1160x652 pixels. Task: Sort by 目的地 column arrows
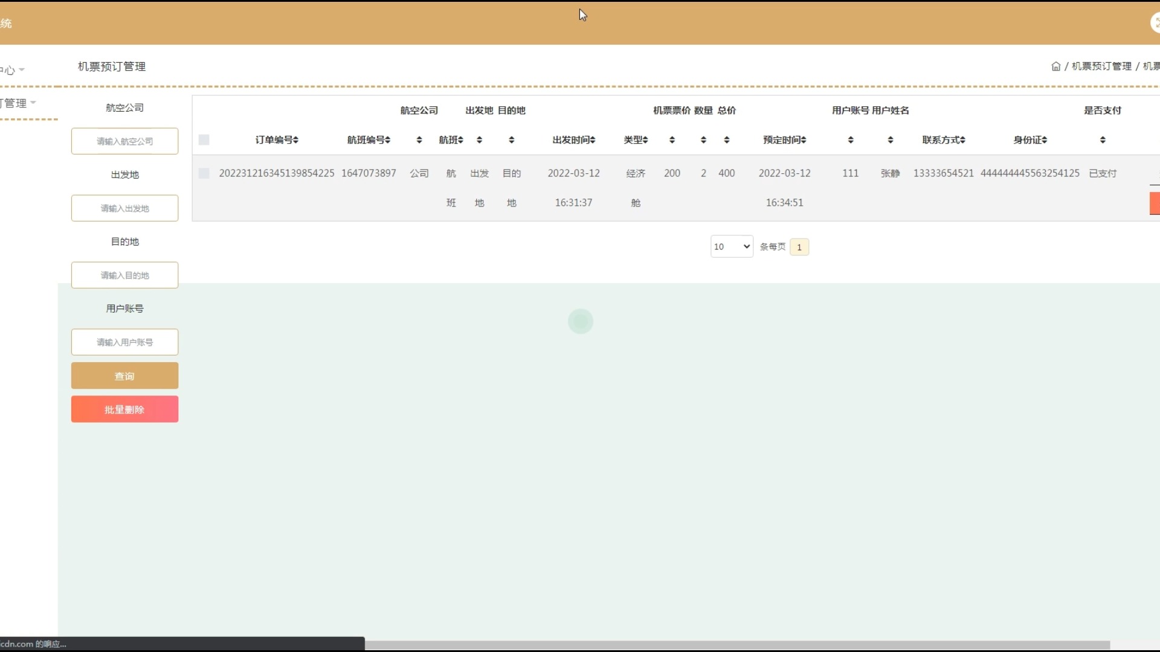[x=511, y=140]
